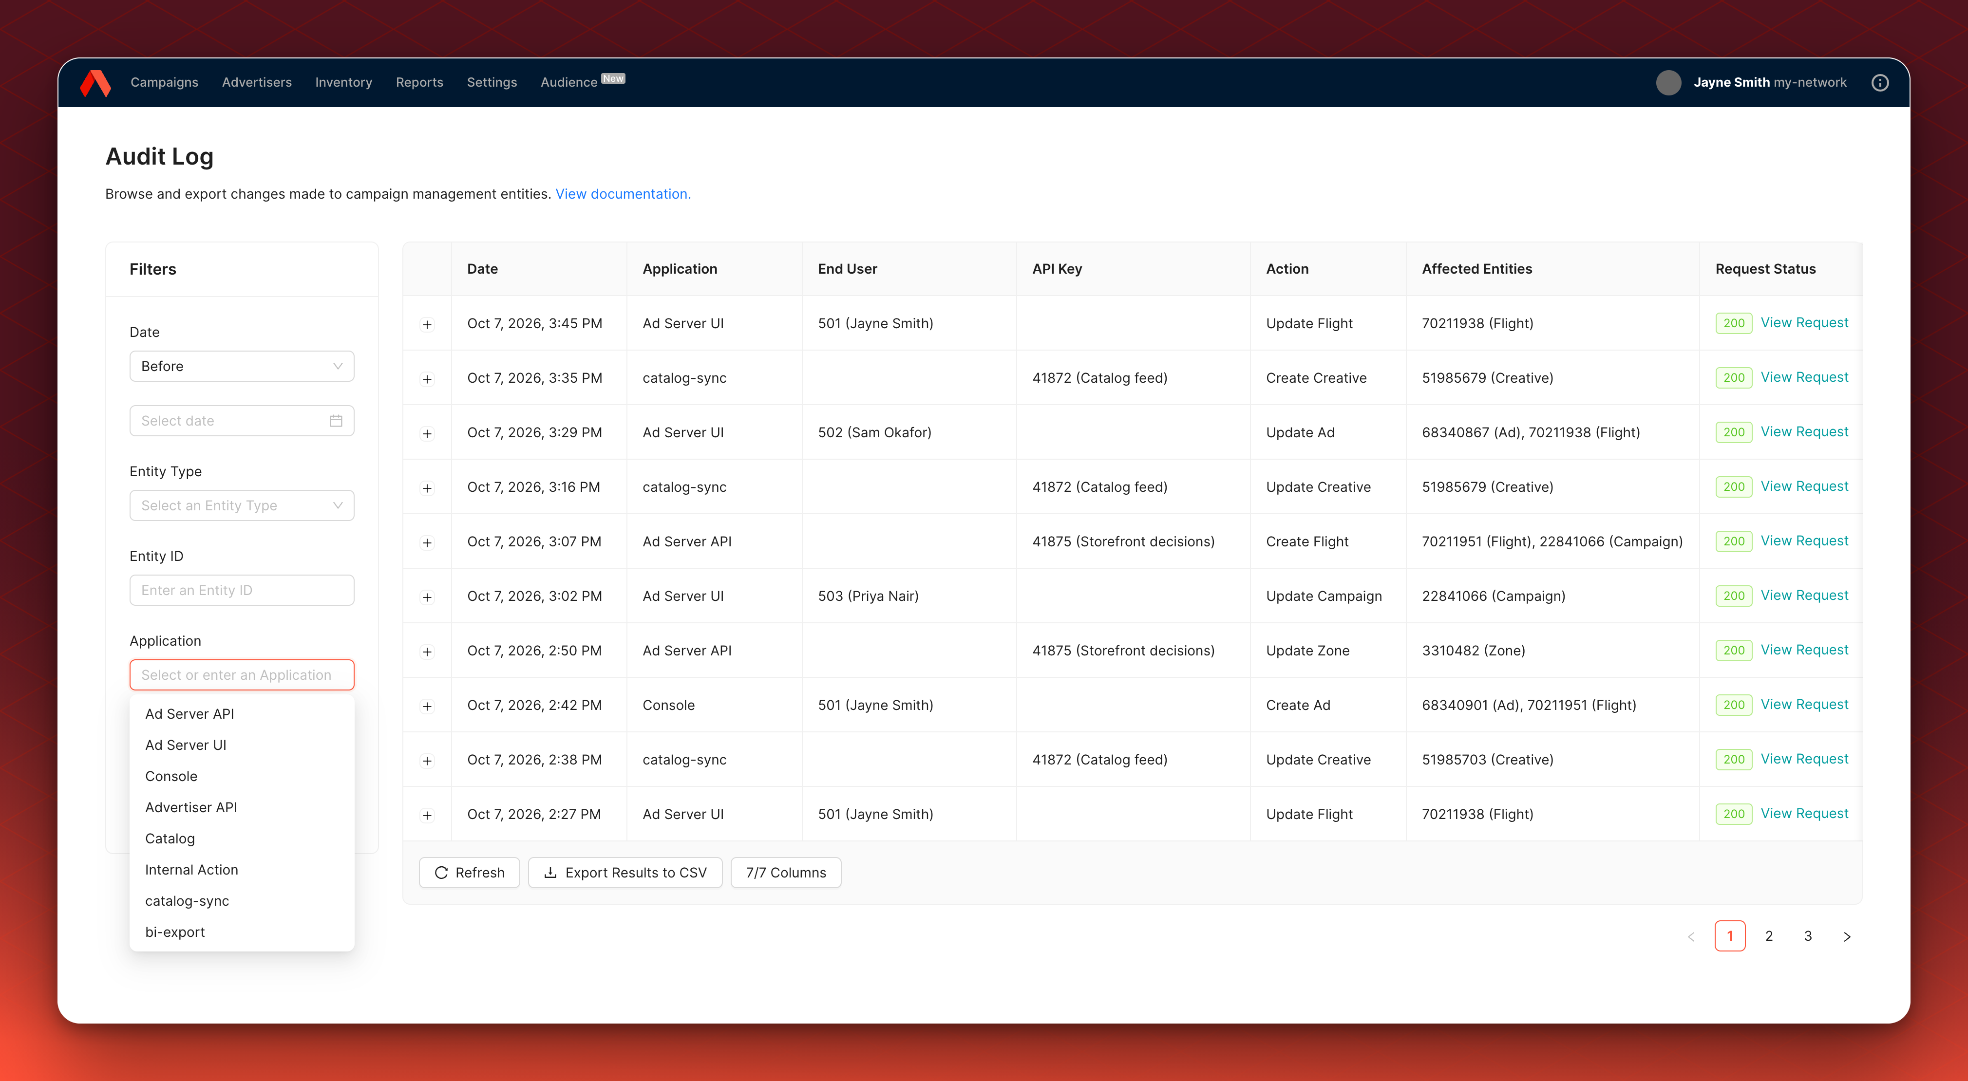Expand the Oct 7, 2026, 3:35 PM row
The height and width of the screenshot is (1081, 1968).
click(427, 379)
